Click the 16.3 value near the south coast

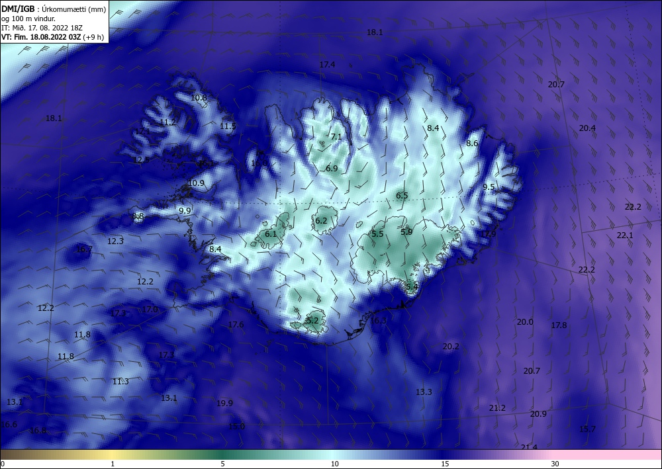378,320
